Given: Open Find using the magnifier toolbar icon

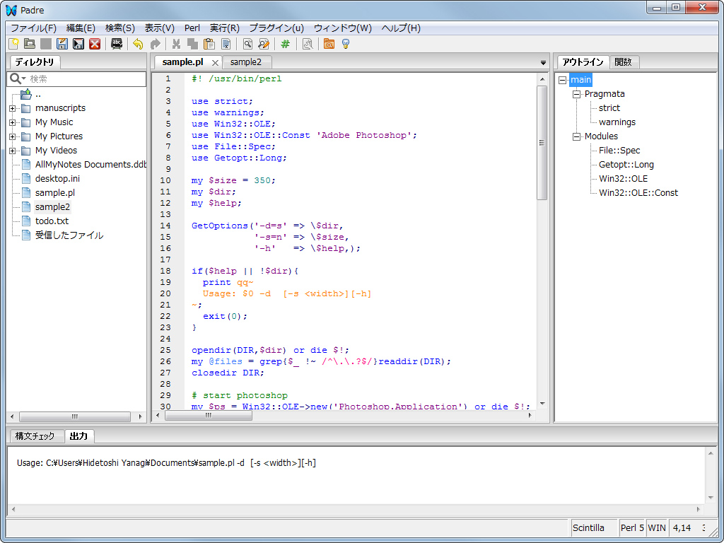Looking at the screenshot, I should [247, 44].
